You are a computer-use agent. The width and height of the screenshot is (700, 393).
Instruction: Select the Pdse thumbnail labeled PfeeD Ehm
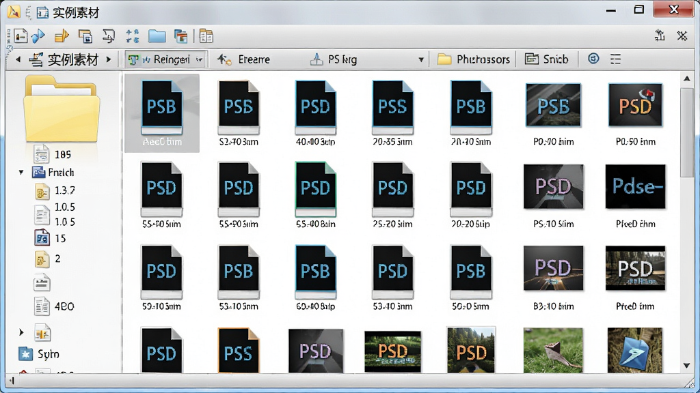pyautogui.click(x=635, y=195)
